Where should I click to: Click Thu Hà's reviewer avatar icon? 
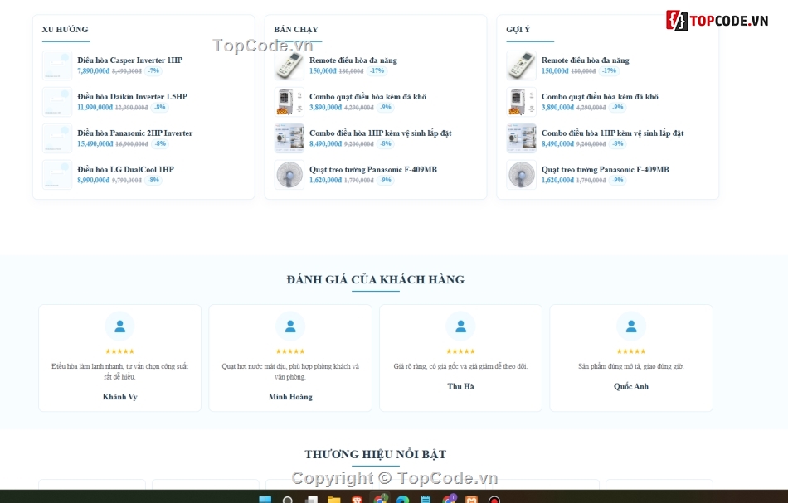pyautogui.click(x=461, y=326)
